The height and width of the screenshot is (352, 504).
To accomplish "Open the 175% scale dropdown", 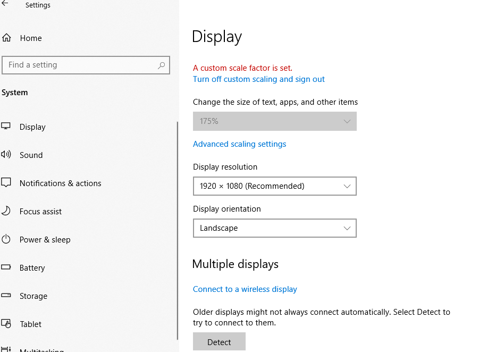I will [x=275, y=121].
